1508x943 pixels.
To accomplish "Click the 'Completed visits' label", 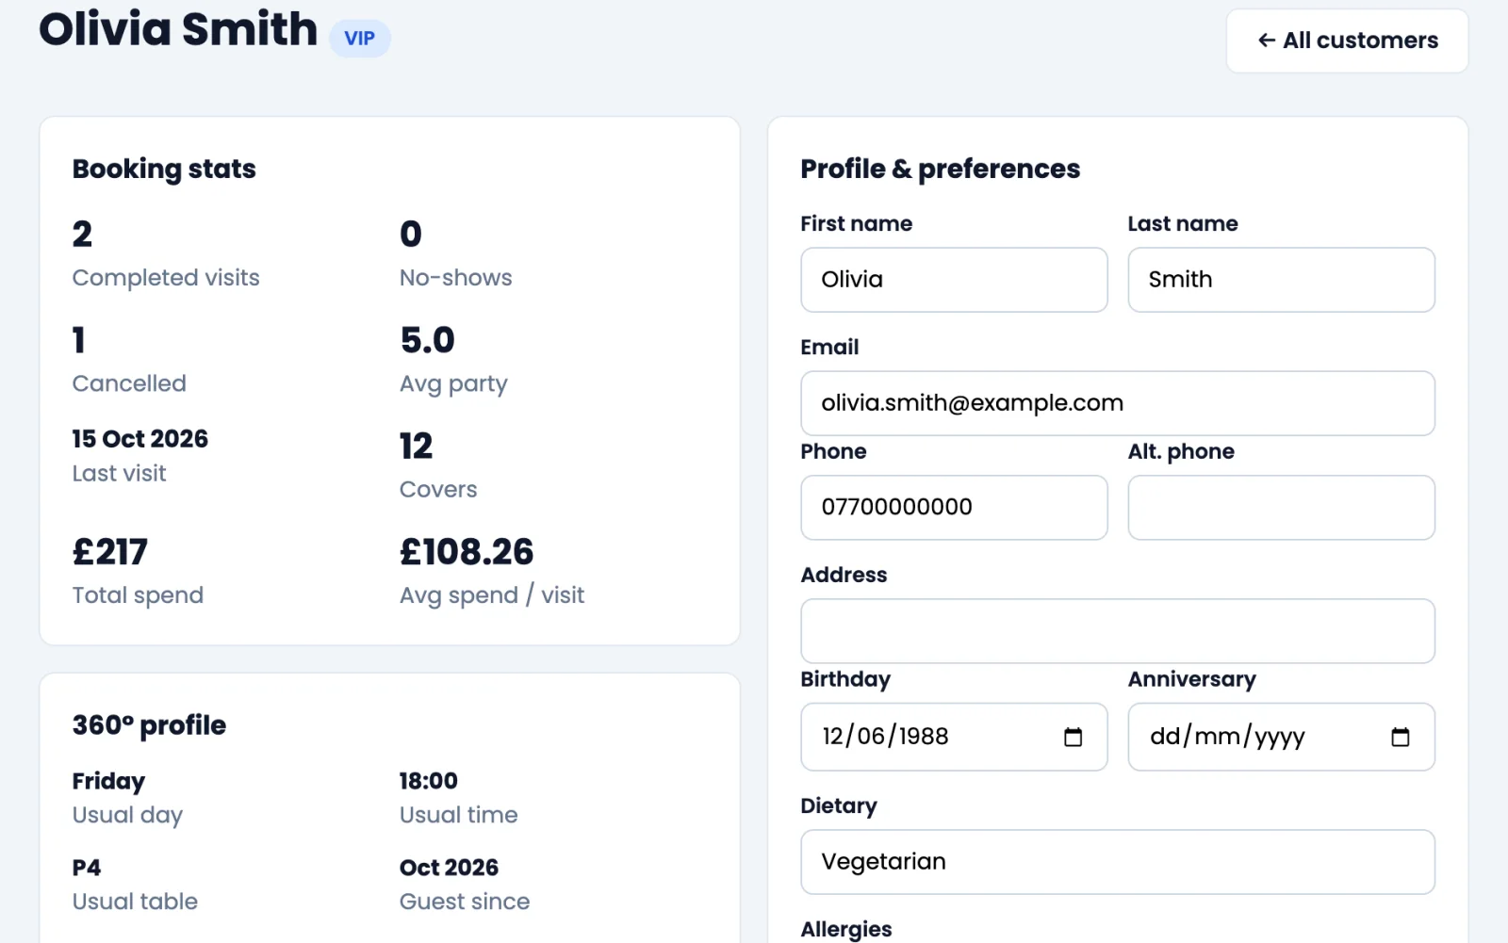I will (x=166, y=278).
